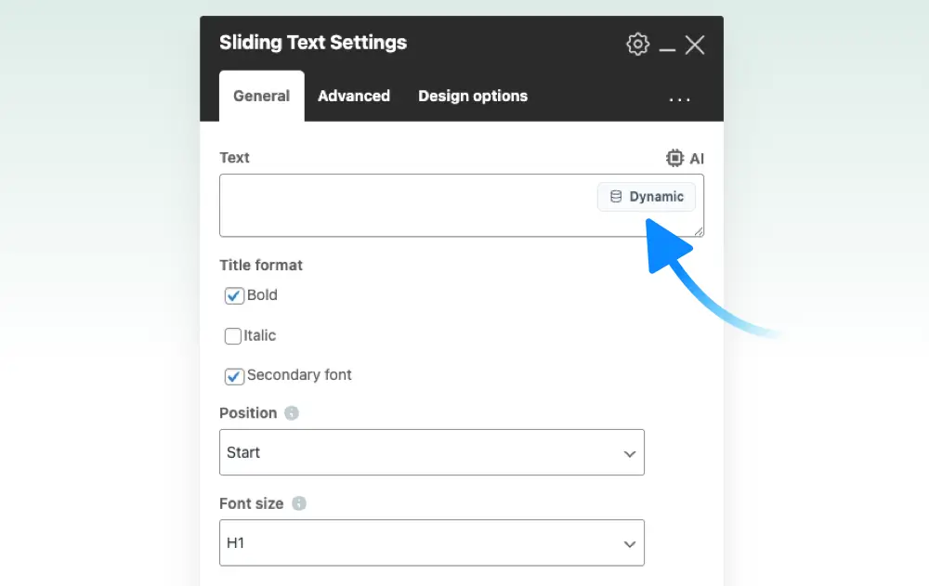
Task: Uncheck the Secondary font checkbox
Action: (234, 376)
